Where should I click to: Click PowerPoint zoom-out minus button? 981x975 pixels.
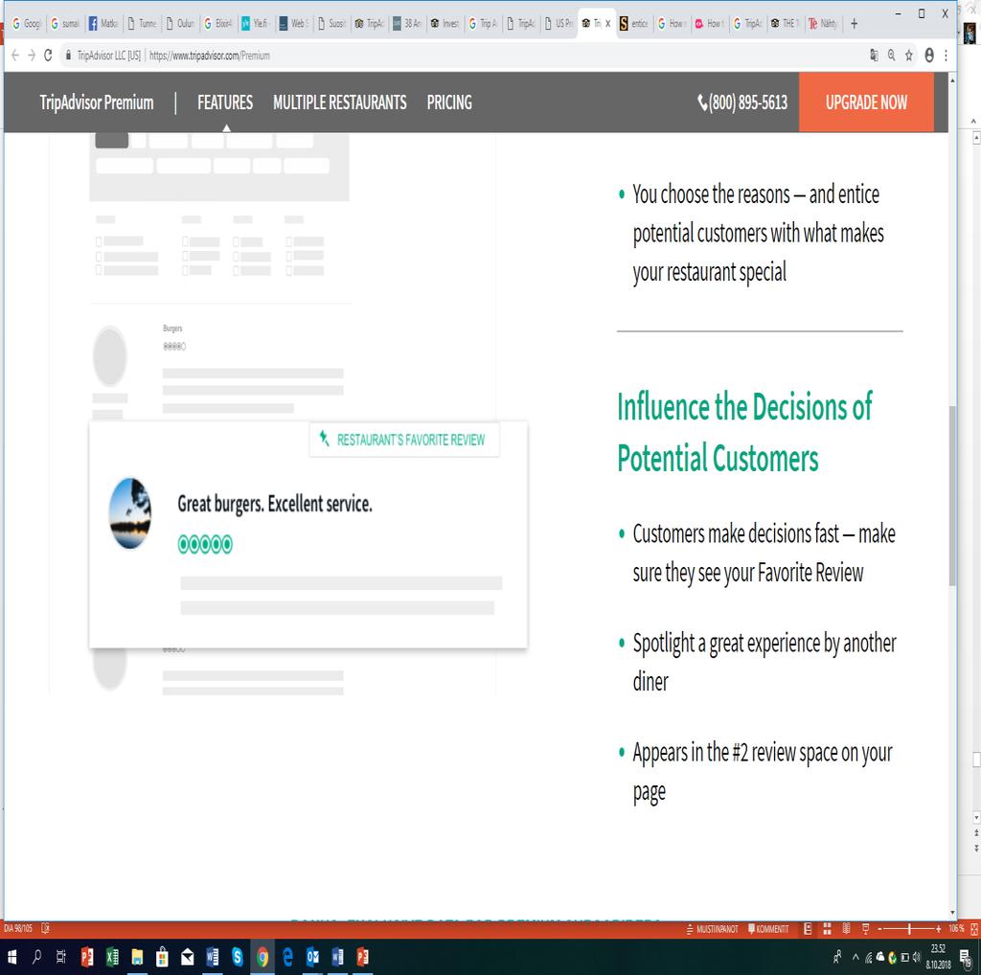click(879, 929)
